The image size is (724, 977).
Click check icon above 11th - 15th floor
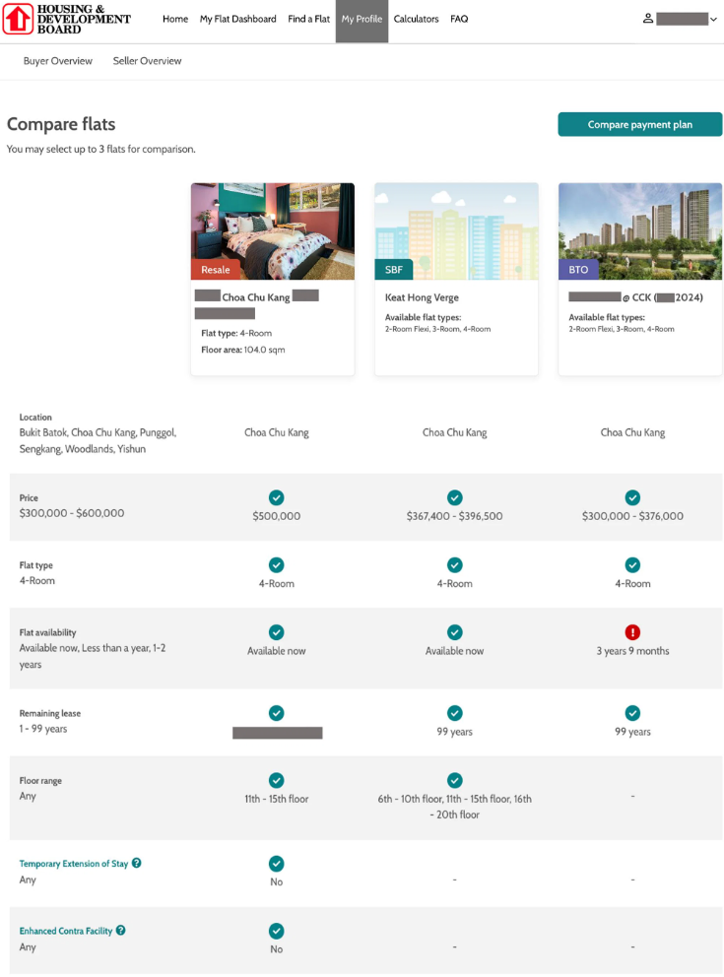point(277,780)
